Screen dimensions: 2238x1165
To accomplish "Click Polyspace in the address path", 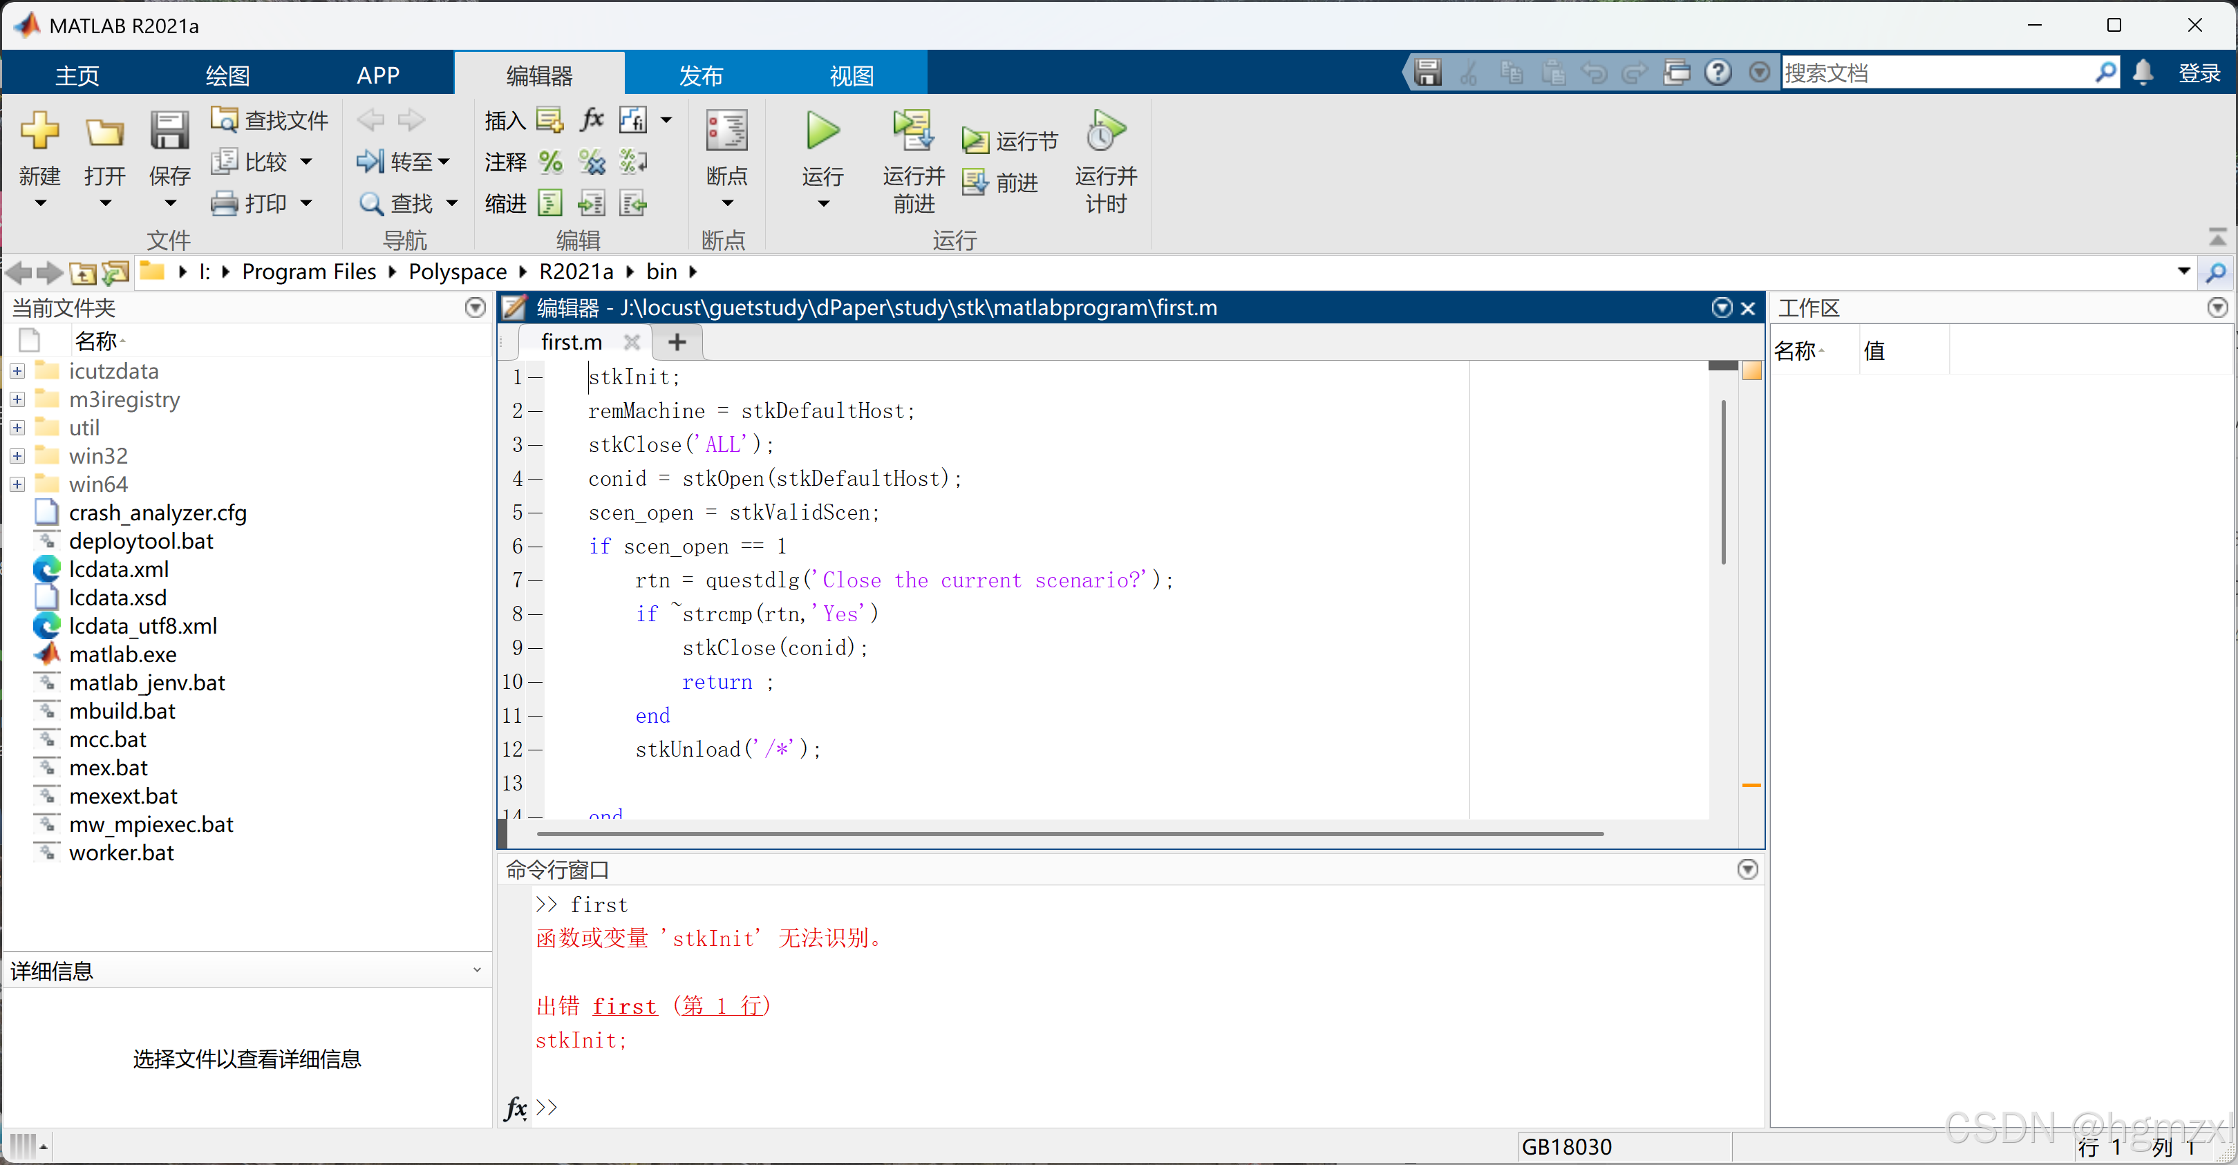I will coord(458,272).
